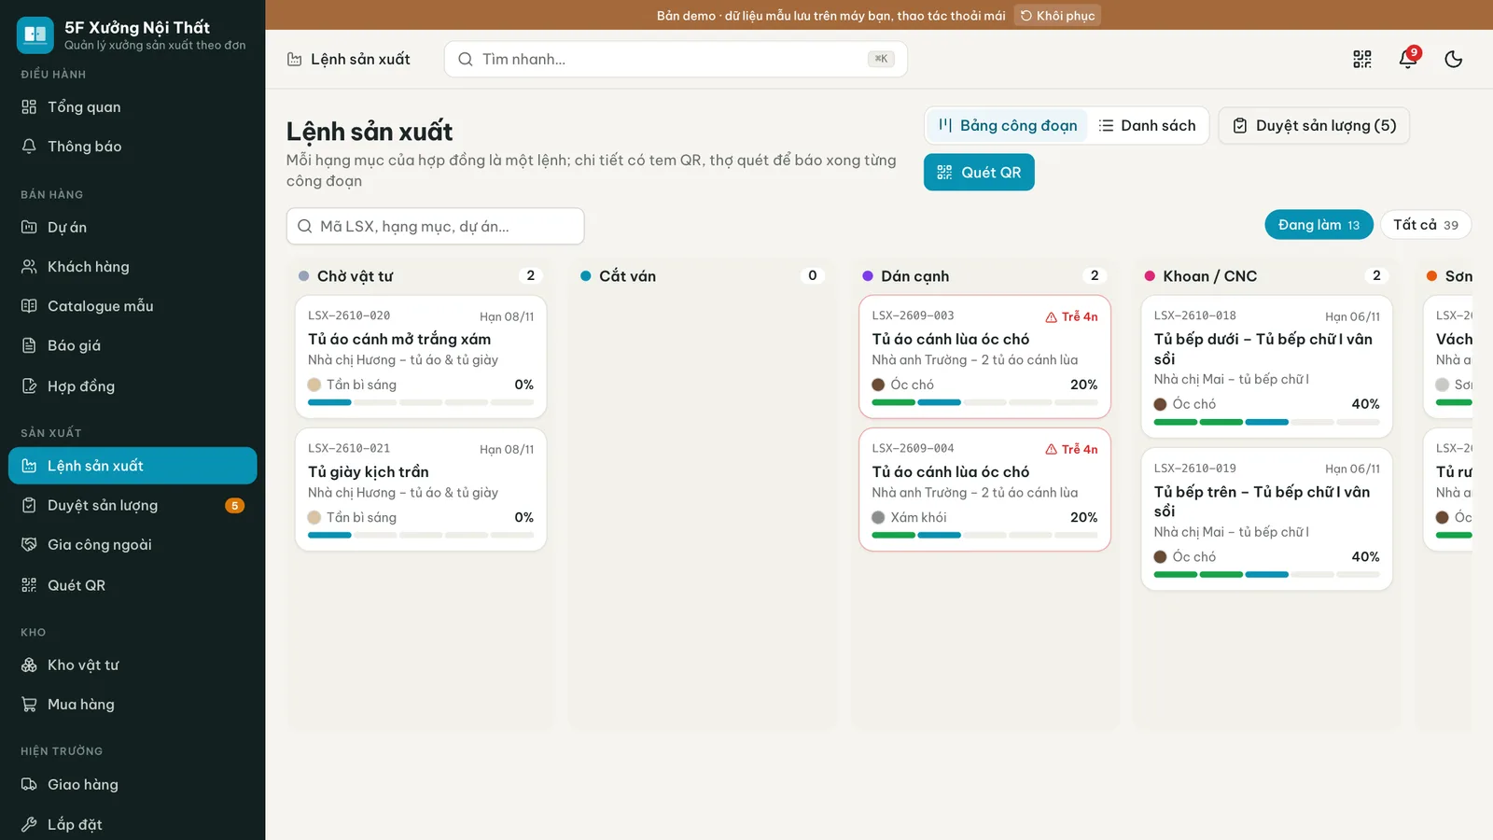Go to Gia công ngoài
The height and width of the screenshot is (840, 1493).
pos(133,544)
